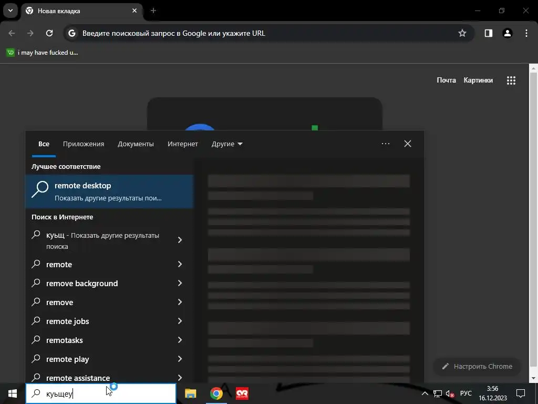Open the Картинки link
This screenshot has height=404, width=538.
point(478,80)
